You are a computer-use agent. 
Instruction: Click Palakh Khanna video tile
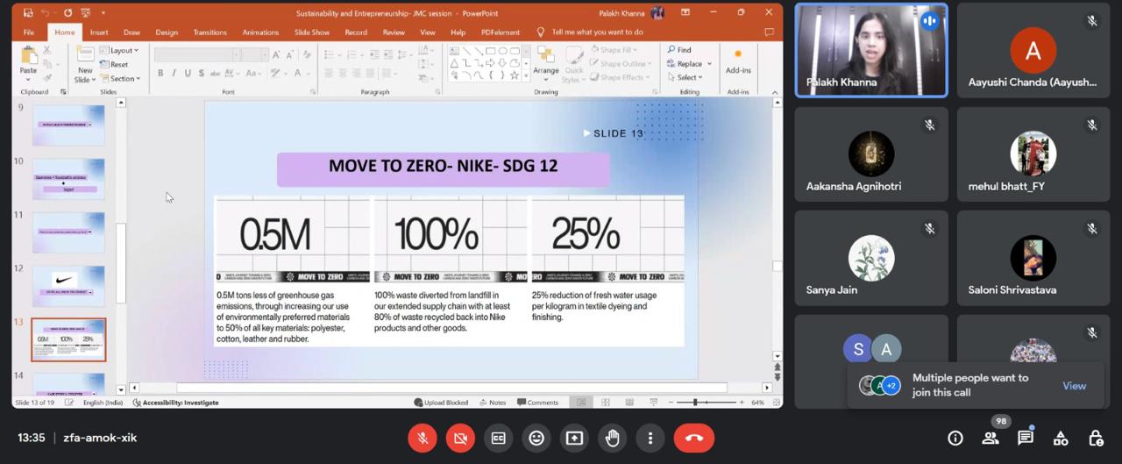pyautogui.click(x=871, y=49)
